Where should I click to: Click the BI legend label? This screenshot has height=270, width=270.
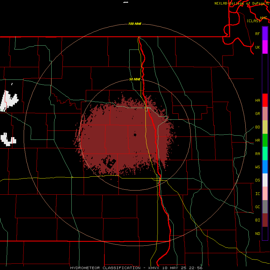(257, 220)
